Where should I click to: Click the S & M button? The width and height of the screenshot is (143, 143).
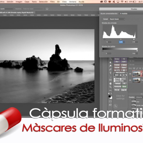coord(117,68)
